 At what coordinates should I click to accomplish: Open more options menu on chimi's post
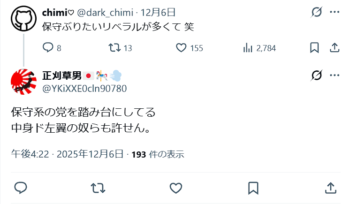coord(335,12)
